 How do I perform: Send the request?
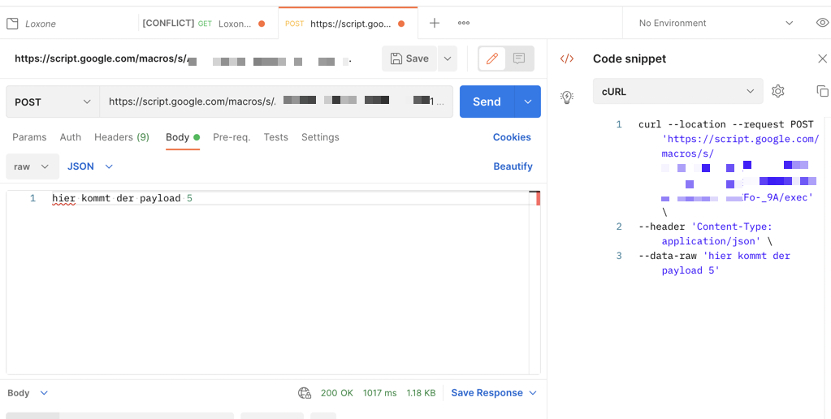tap(487, 102)
